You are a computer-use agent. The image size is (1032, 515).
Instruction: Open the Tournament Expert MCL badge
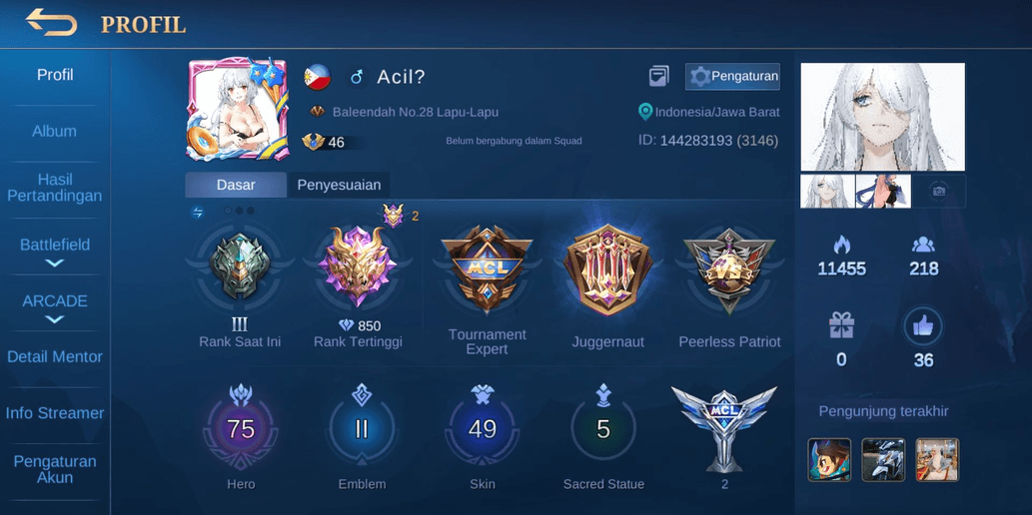click(x=487, y=269)
